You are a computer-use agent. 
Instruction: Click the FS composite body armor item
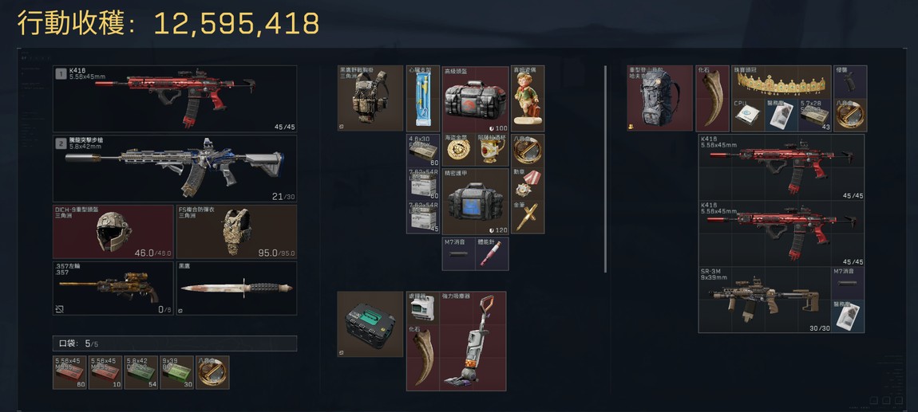click(x=236, y=231)
